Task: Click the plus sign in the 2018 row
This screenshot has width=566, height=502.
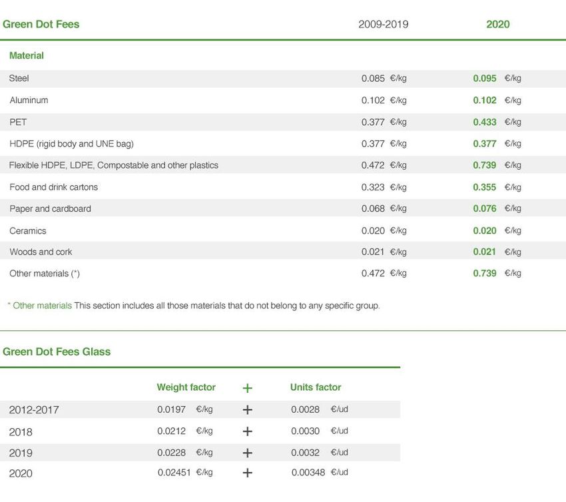Action: (x=247, y=431)
